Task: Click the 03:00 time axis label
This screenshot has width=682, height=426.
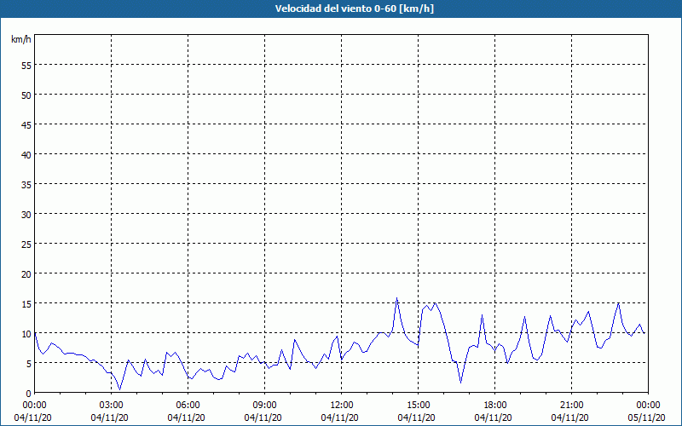Action: (x=112, y=406)
